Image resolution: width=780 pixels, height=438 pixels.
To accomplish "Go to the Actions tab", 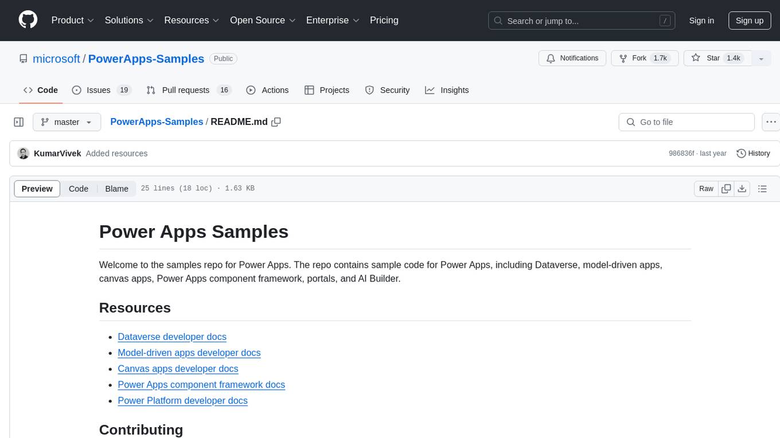I will coord(267,90).
